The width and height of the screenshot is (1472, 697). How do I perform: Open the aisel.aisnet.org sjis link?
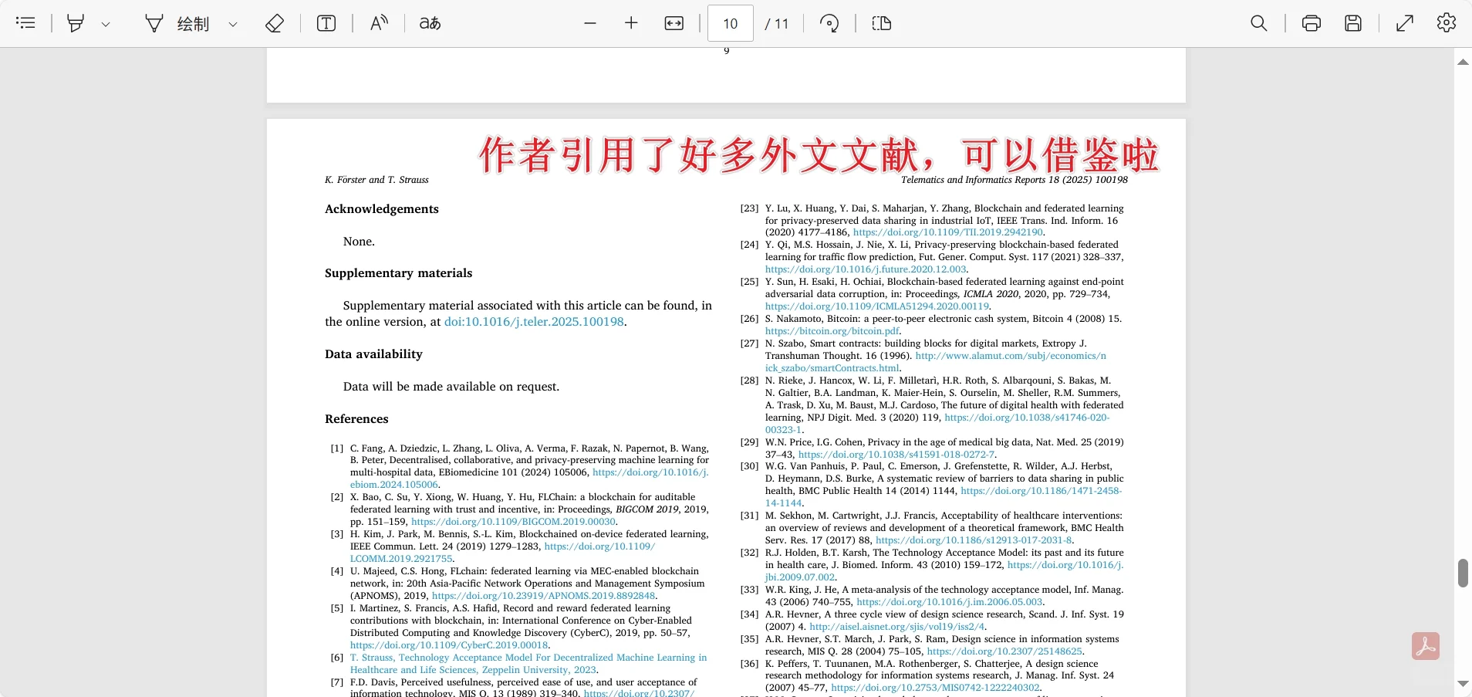click(897, 627)
